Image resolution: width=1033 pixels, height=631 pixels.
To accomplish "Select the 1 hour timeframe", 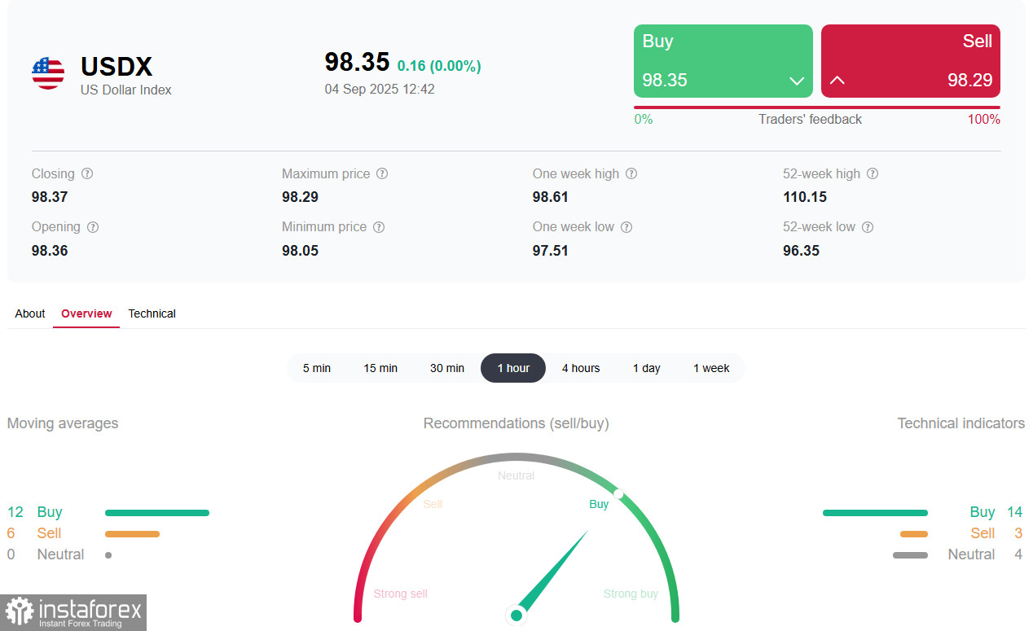I will tap(513, 368).
